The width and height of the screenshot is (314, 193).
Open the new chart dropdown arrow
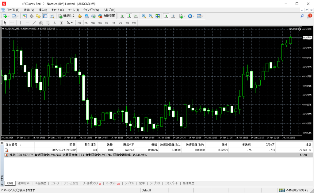tap(9, 16)
